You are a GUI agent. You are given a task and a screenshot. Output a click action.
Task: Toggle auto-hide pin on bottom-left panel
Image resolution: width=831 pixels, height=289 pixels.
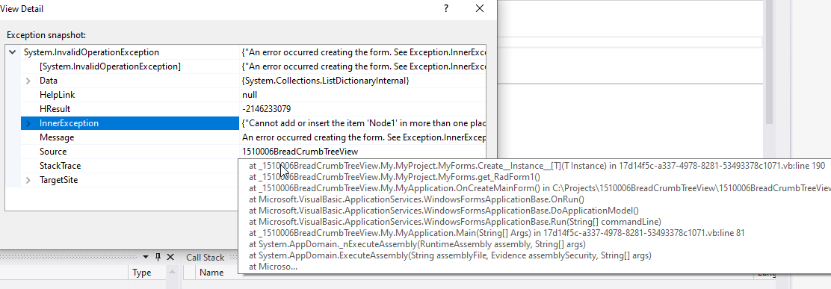158,257
